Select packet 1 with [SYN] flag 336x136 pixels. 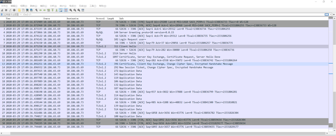164,22
